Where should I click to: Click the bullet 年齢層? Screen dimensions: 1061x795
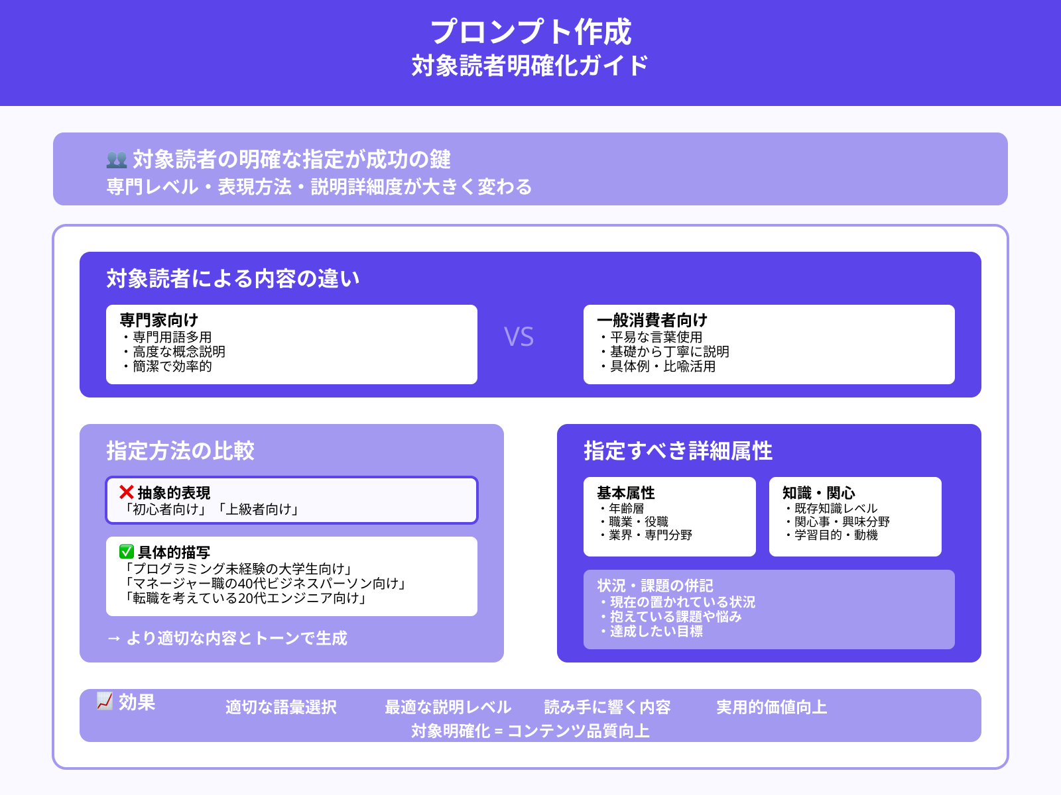[x=621, y=509]
